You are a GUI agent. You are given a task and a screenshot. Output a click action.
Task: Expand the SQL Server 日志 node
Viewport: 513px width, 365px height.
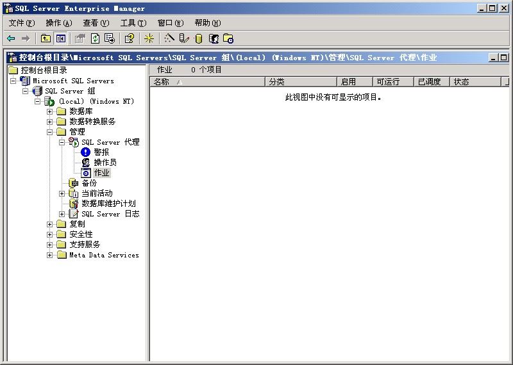click(x=62, y=214)
